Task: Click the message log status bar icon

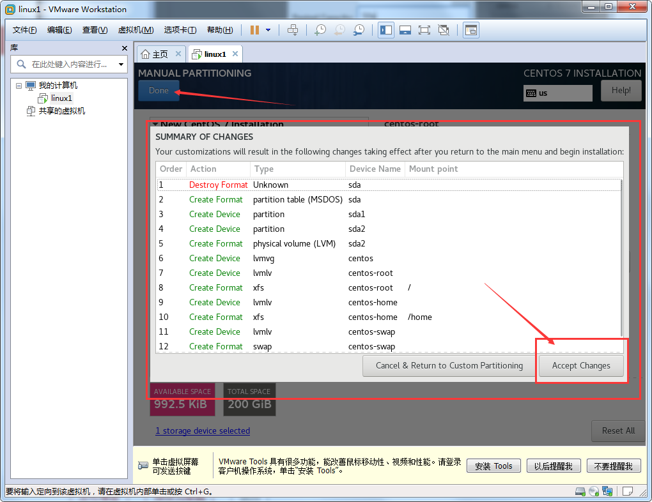Action: point(628,492)
